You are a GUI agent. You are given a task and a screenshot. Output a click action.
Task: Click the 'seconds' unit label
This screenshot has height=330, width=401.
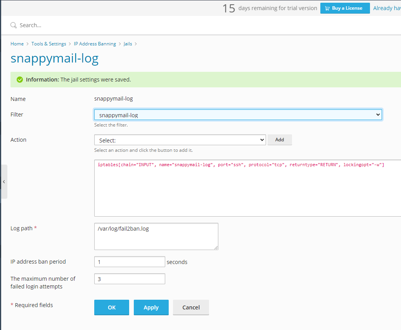177,262
